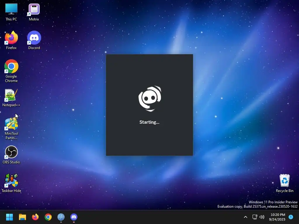Open File Explorer from the taskbar

pos(22,217)
